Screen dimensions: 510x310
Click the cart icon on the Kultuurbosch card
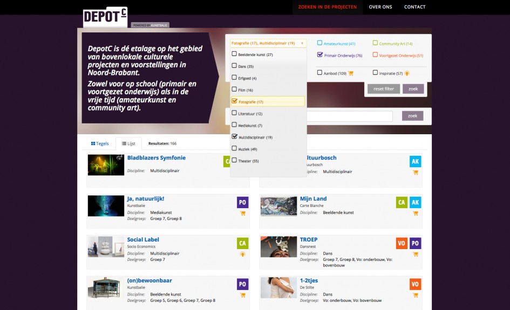pos(416,173)
